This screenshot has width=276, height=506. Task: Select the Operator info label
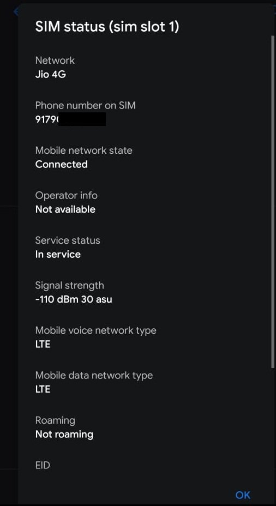66,195
